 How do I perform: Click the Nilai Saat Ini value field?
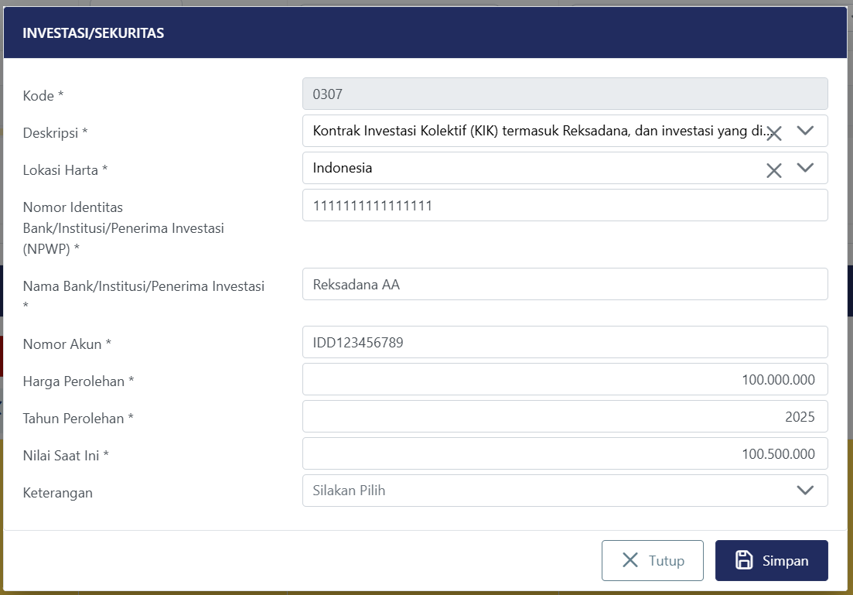click(565, 453)
